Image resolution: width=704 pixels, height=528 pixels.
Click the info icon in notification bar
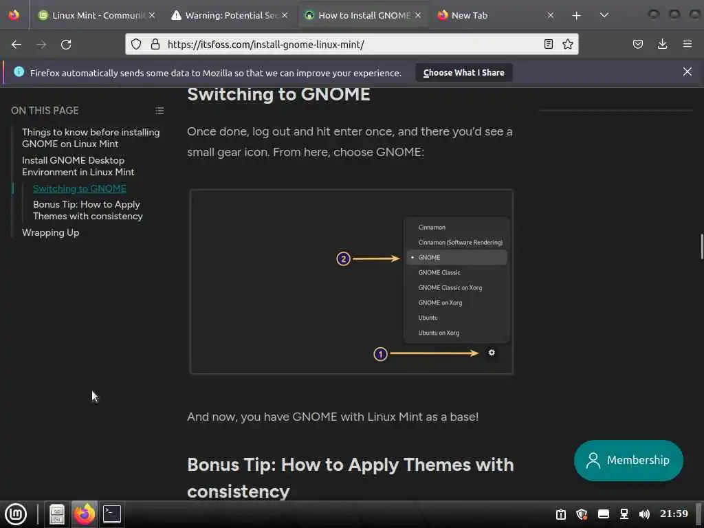(x=19, y=71)
